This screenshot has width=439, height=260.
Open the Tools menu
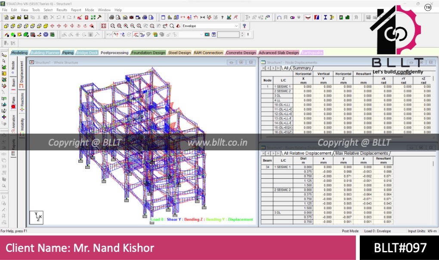tap(36, 10)
